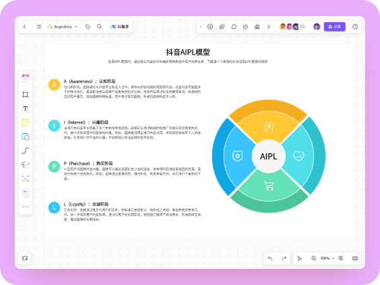The image size is (380, 285).
Task: Select the A (Awareness) heading text
Action: point(90,81)
